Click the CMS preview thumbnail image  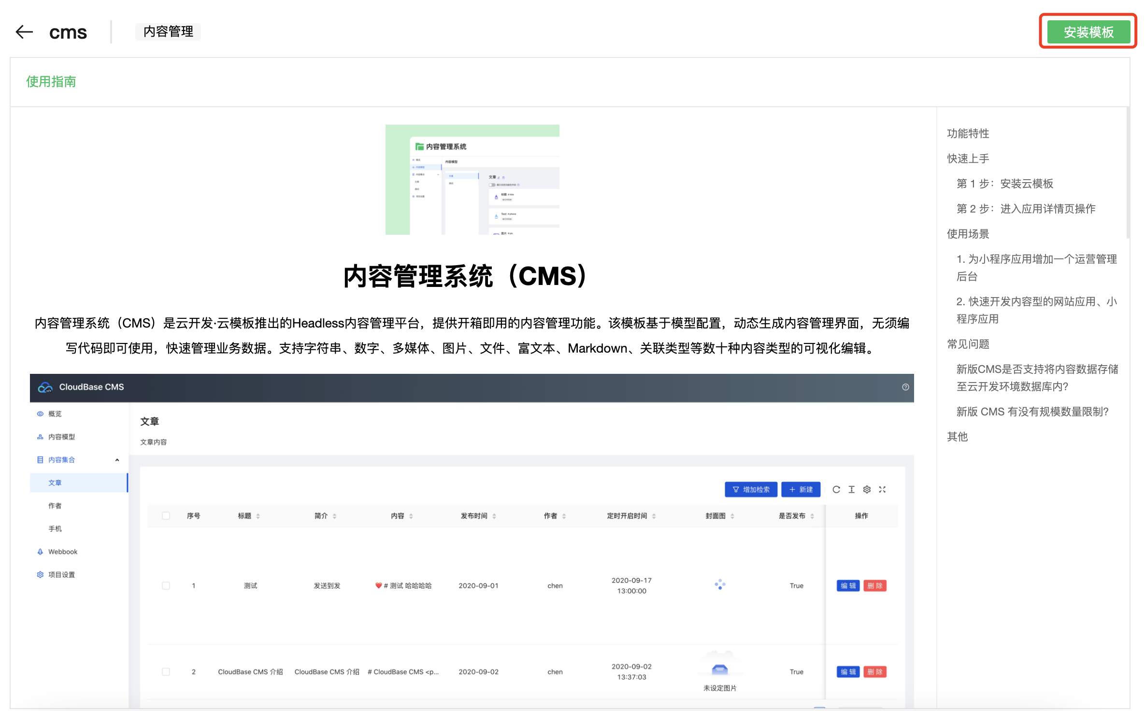[472, 179]
